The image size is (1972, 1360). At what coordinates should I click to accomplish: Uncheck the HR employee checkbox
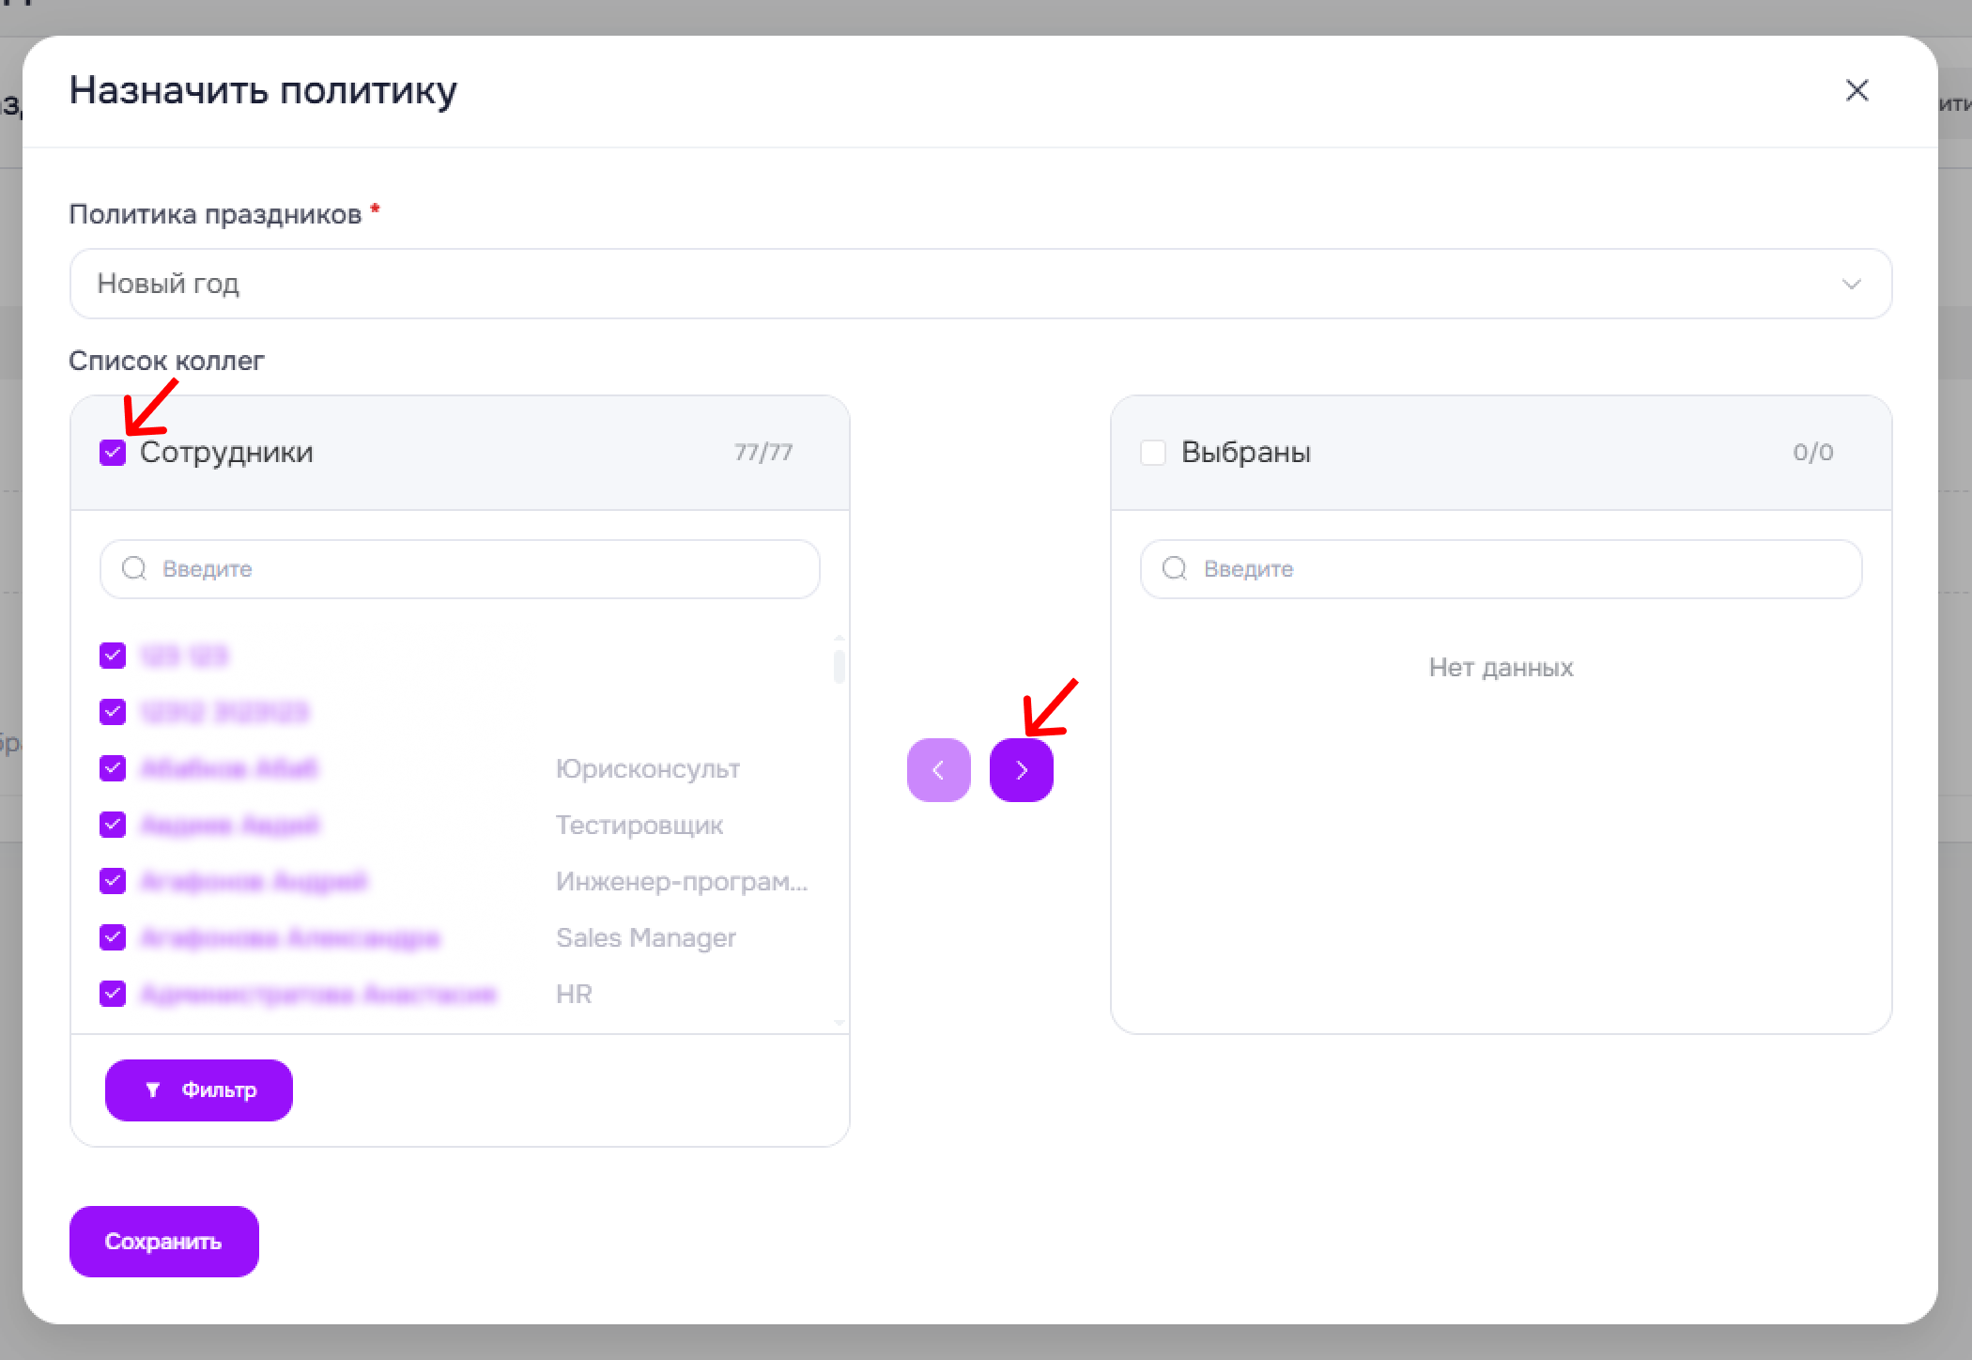(x=113, y=994)
